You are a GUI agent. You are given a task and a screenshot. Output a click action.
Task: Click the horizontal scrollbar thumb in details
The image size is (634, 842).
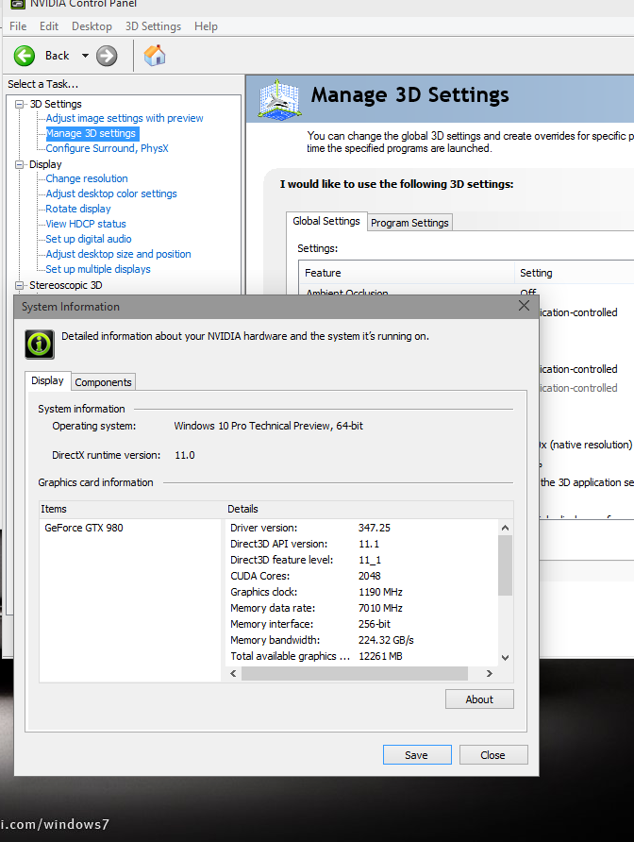[x=355, y=673]
